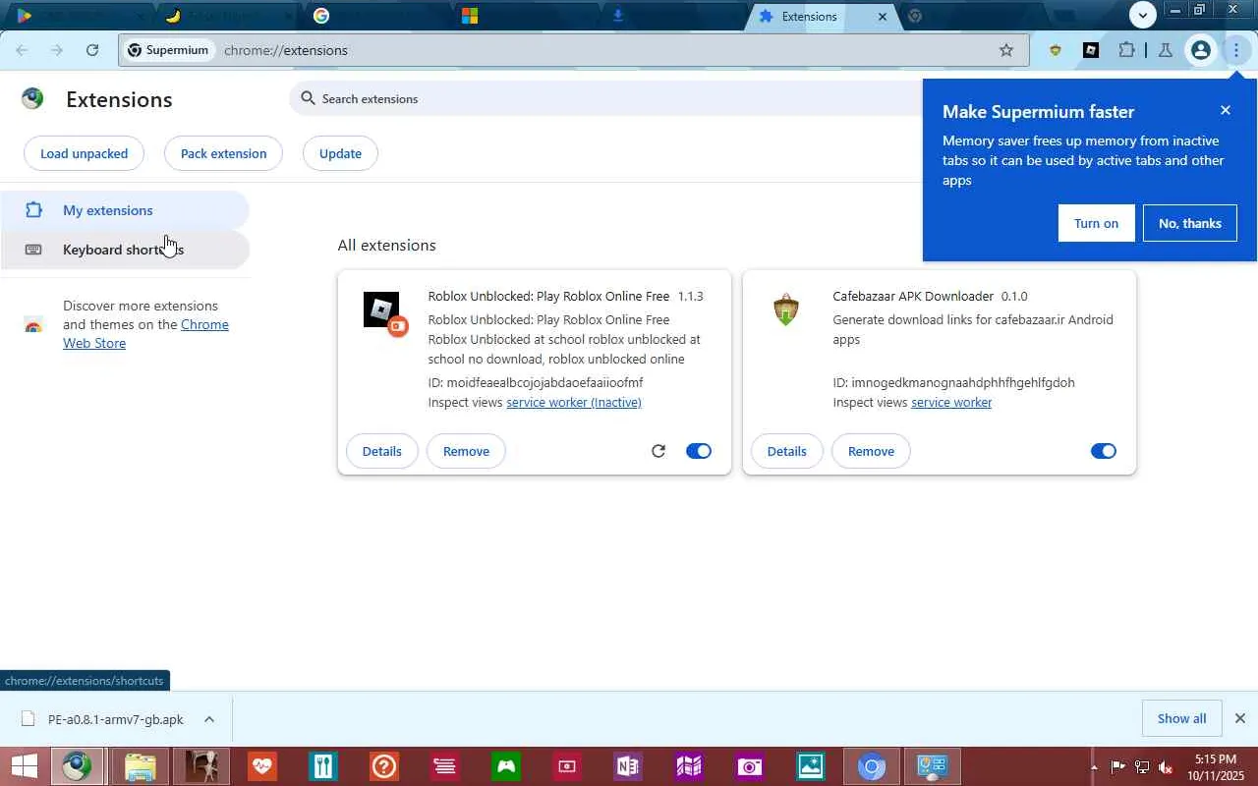Viewport: 1258px width, 786px height.
Task: Select My extensions in the sidebar
Action: click(125, 210)
